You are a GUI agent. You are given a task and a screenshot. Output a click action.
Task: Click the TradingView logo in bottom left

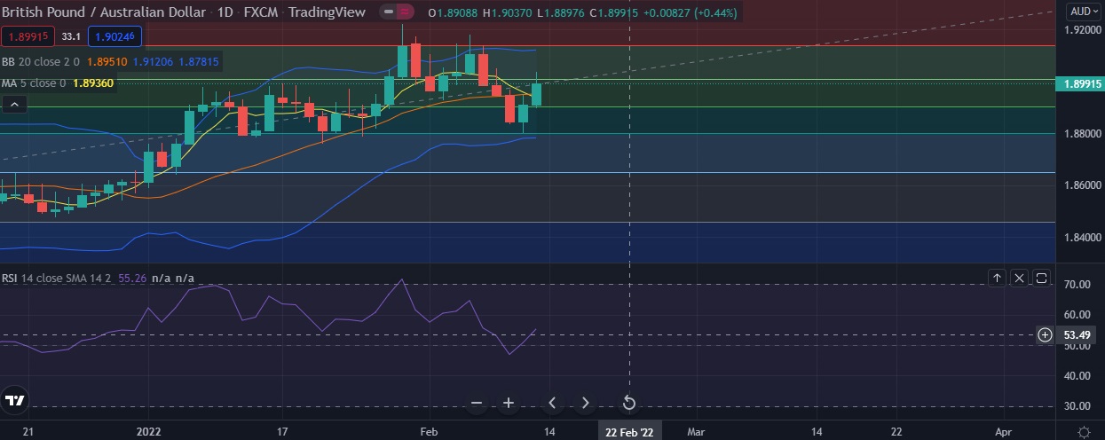[x=15, y=401]
